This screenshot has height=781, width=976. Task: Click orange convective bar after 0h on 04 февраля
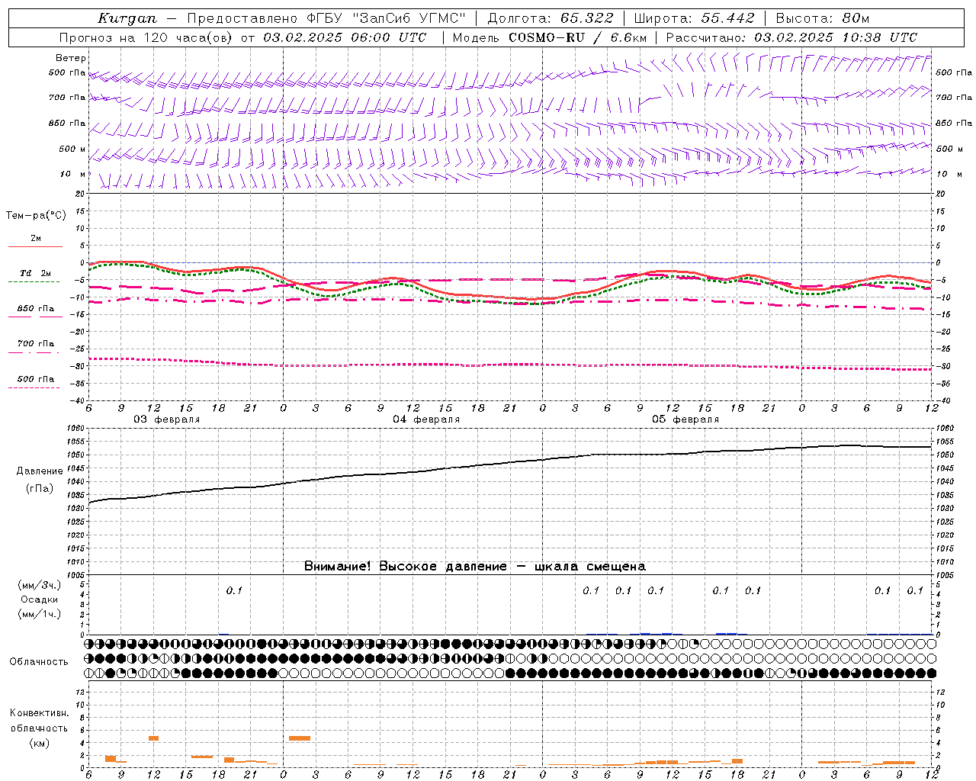point(300,738)
